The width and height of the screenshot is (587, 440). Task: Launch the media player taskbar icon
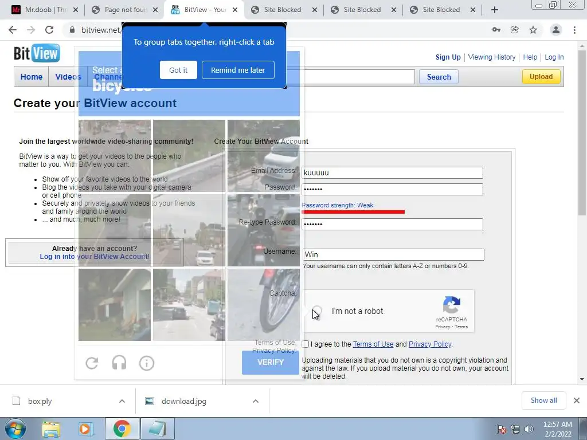pyautogui.click(x=86, y=429)
